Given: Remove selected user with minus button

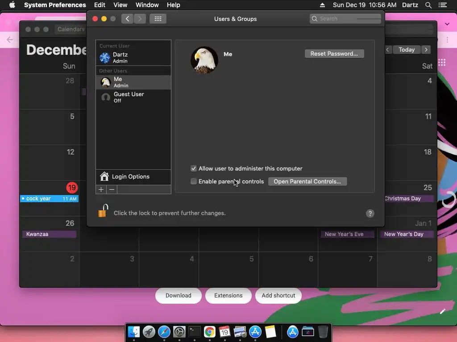Looking at the screenshot, I should tap(112, 190).
